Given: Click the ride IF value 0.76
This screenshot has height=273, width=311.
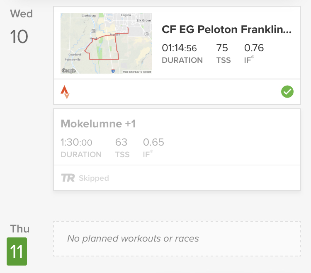Looking at the screenshot, I should [x=254, y=48].
